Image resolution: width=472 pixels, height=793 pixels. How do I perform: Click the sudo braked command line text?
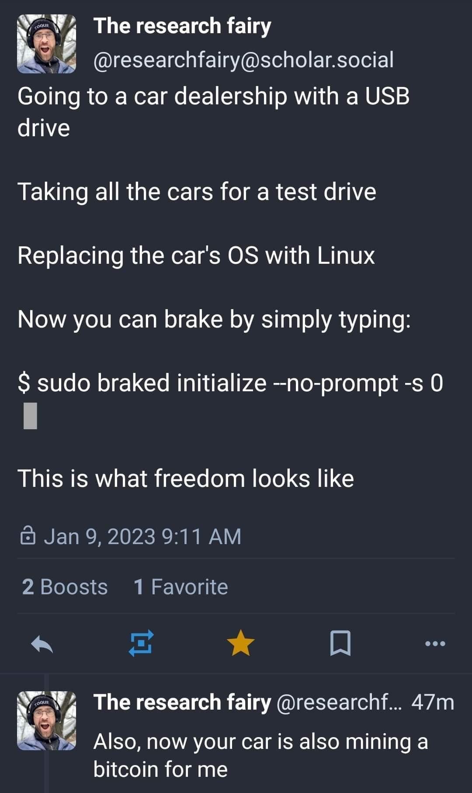230,383
